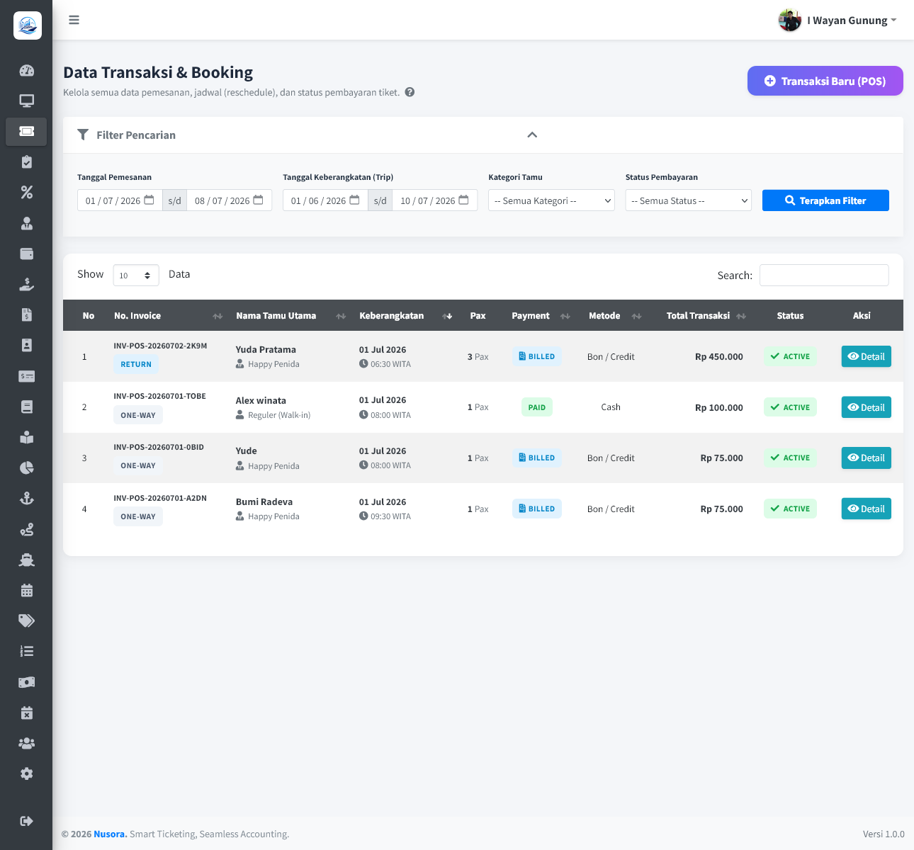Open the route icon in sidebar
Screen dimensions: 914x850
click(x=26, y=529)
